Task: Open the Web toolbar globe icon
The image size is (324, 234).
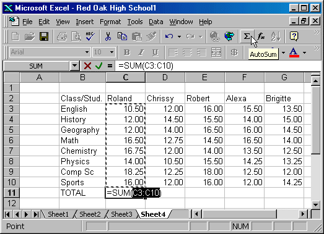Action: pyautogui.click(x=229, y=36)
